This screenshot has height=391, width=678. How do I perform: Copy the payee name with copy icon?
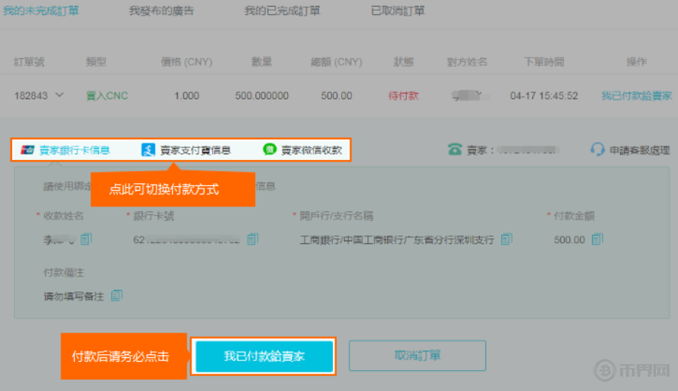tap(86, 239)
